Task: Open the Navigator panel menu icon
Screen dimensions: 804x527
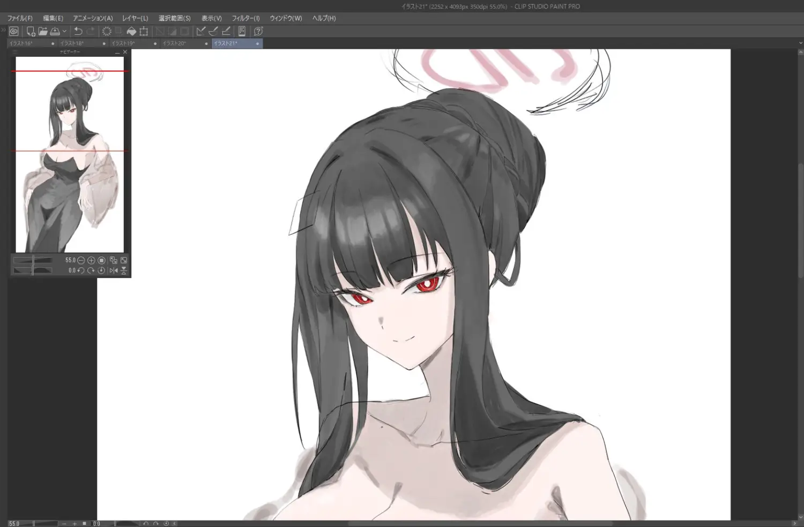Action: (15, 52)
